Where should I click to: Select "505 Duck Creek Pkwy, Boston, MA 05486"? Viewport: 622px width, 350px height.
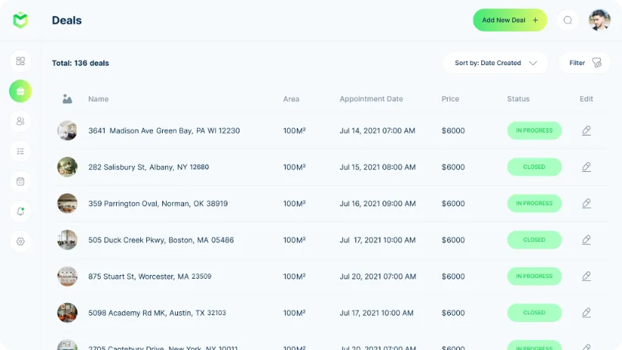point(161,240)
